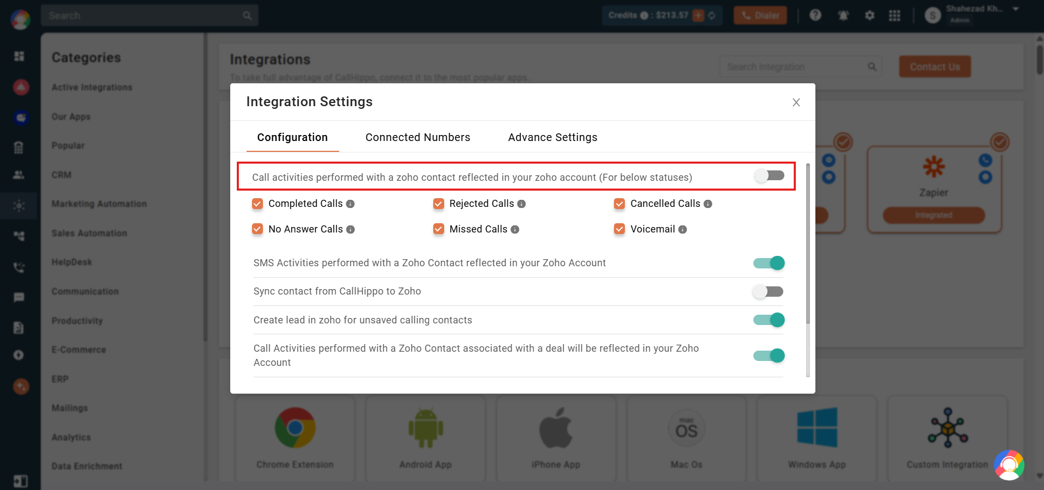Open the top bar settings gear

pyautogui.click(x=870, y=15)
